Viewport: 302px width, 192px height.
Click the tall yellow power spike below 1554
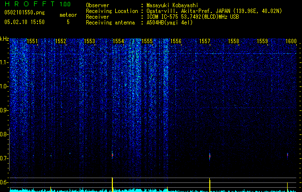coord(112,184)
